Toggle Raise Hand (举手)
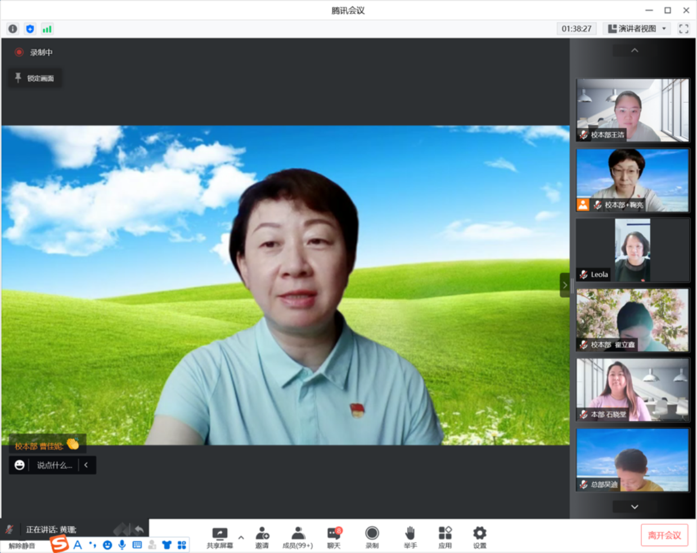 (x=410, y=537)
